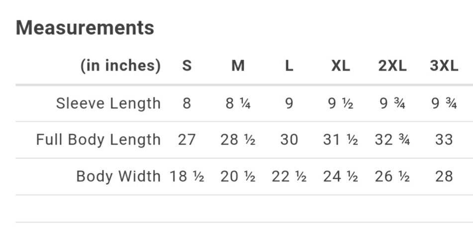Click Full Body Length value for 3XL
This screenshot has height=243, width=473.
tap(444, 140)
